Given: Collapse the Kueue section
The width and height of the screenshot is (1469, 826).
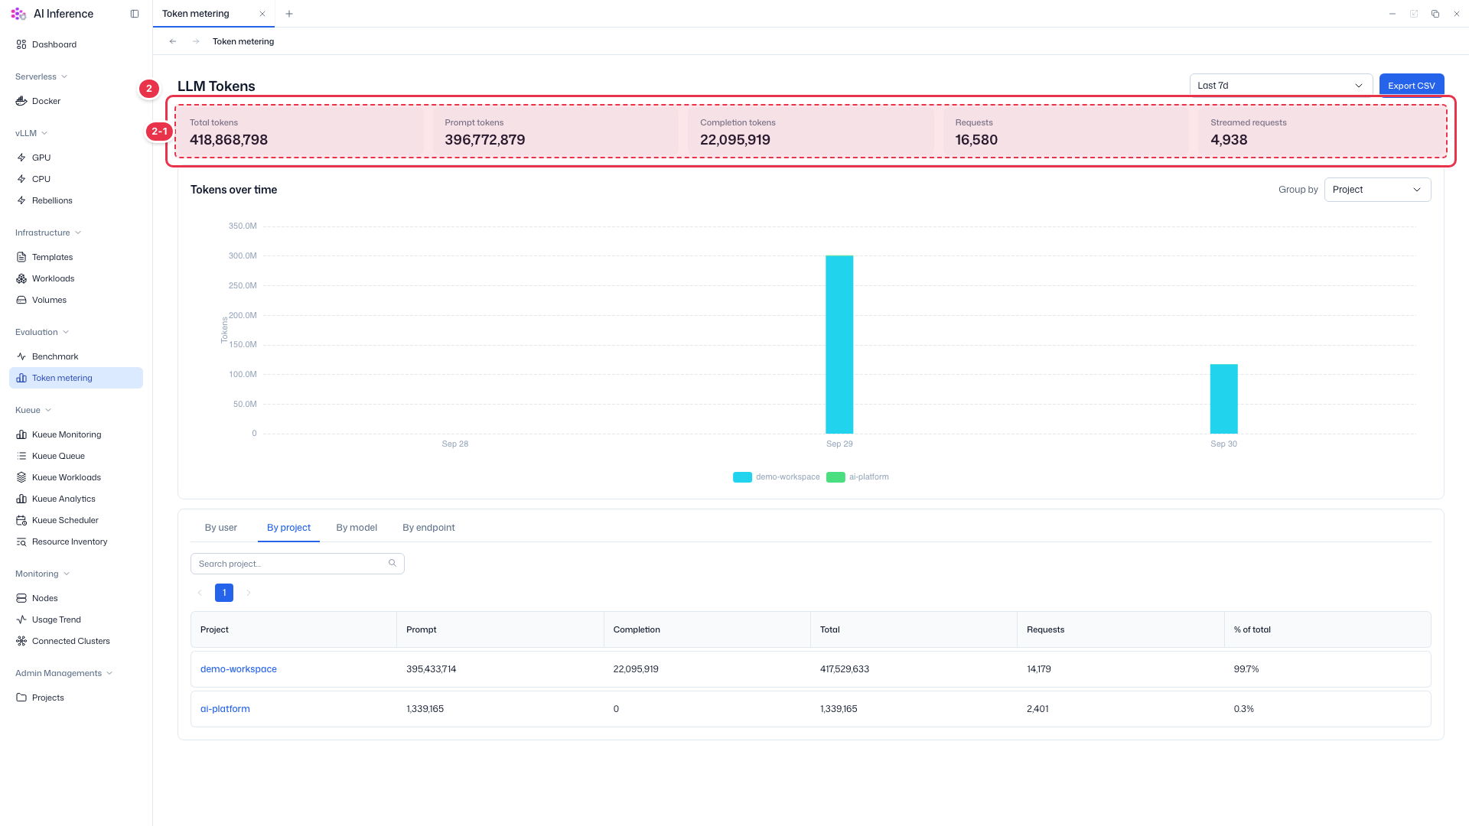Looking at the screenshot, I should point(34,410).
